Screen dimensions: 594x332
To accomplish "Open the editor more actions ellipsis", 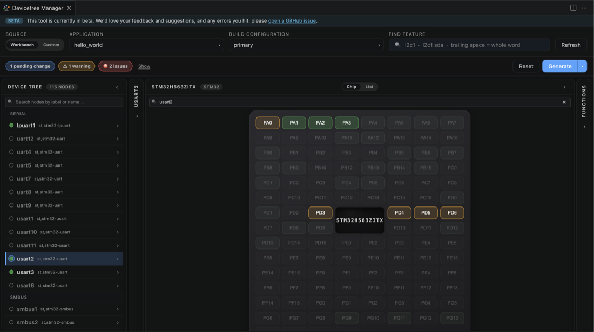I will pyautogui.click(x=584, y=8).
